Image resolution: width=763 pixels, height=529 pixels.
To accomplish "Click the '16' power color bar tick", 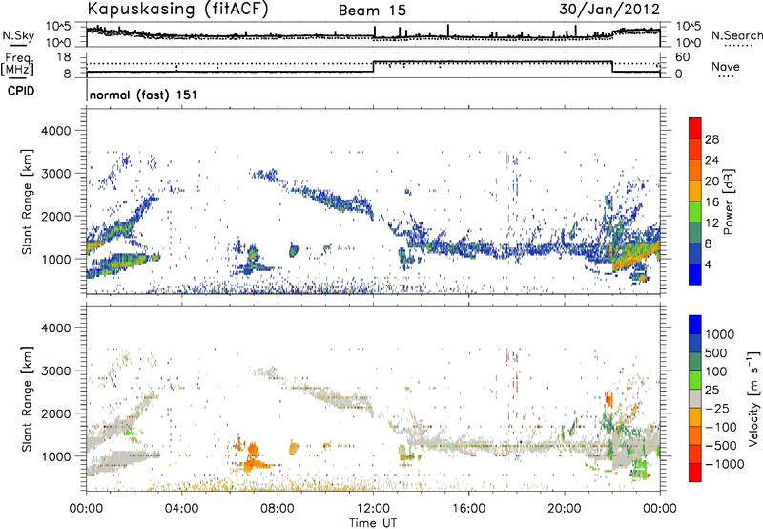I will click(x=711, y=202).
